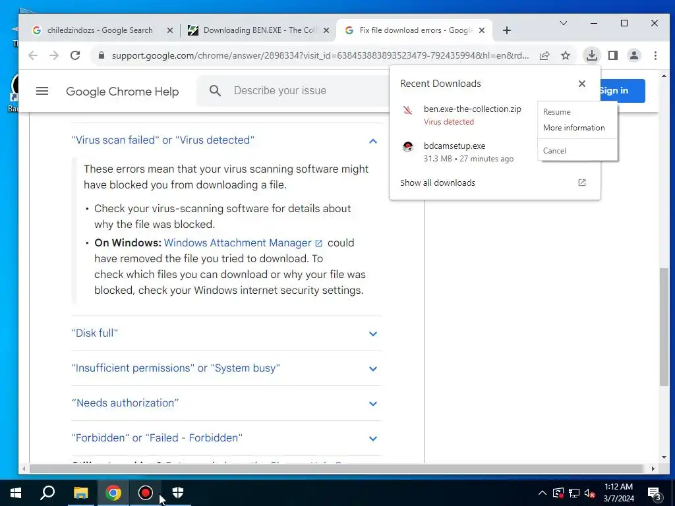This screenshot has height=506, width=675.
Task: Click Show all downloads
Action: coord(438,183)
